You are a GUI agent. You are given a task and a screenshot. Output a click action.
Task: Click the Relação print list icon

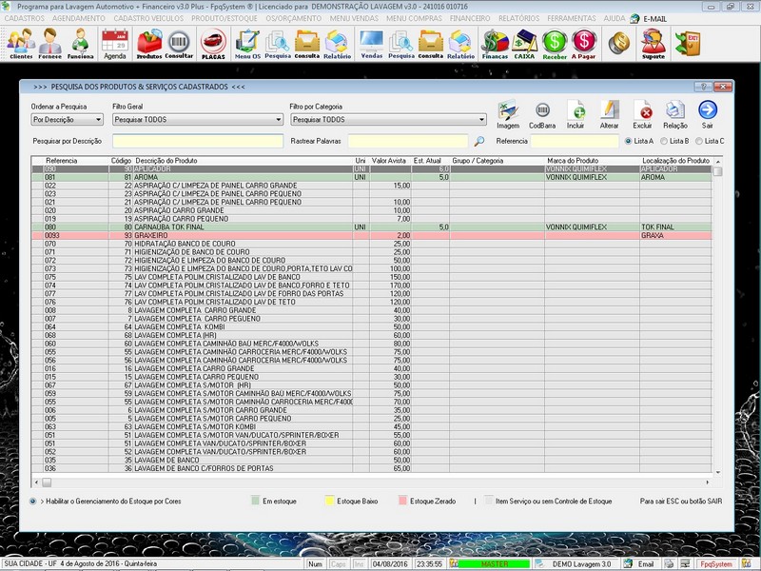click(675, 114)
